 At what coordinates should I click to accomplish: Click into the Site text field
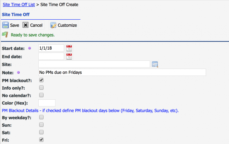tap(94, 64)
